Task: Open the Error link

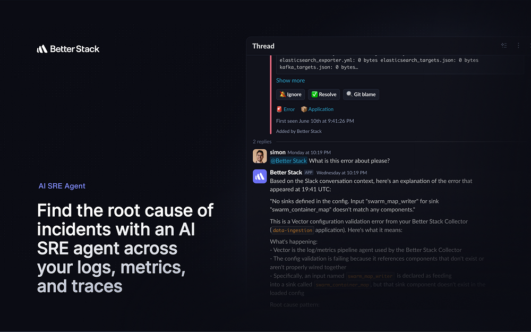Action: (x=289, y=109)
